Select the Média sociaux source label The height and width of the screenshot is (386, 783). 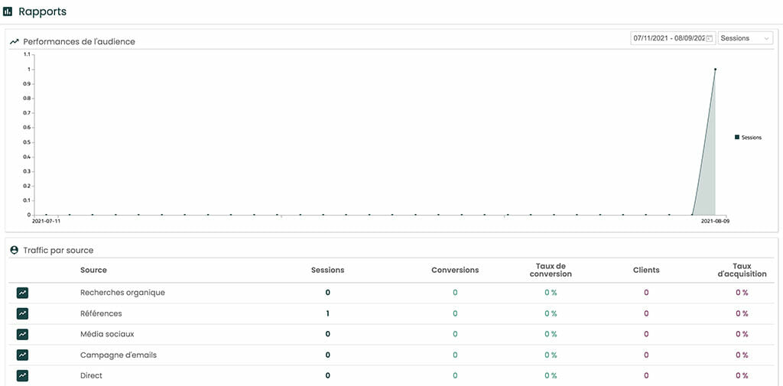coord(107,334)
